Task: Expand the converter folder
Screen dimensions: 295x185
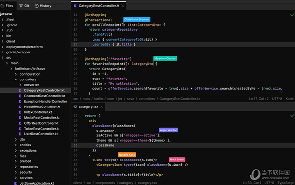Action: (20, 85)
